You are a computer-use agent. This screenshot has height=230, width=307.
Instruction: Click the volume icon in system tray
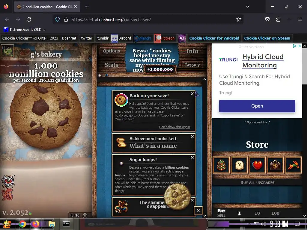coord(264,224)
